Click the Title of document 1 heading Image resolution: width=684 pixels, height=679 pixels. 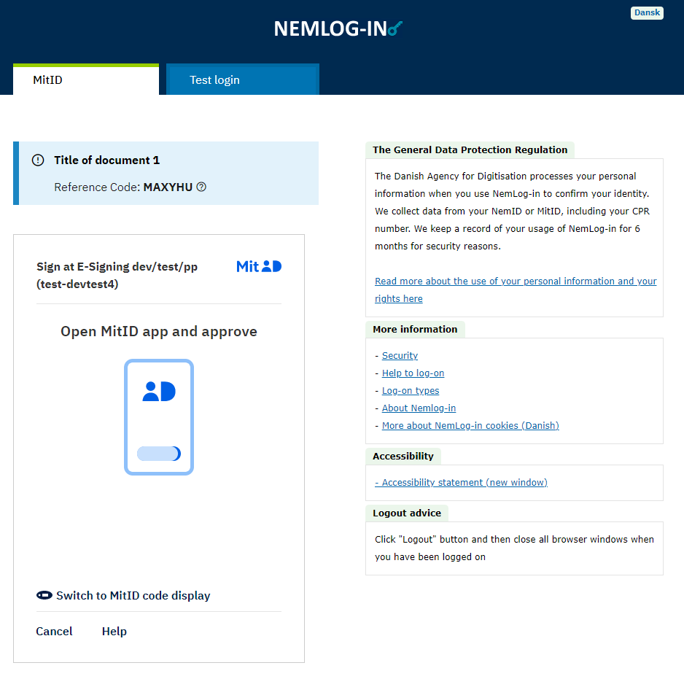pyautogui.click(x=107, y=160)
